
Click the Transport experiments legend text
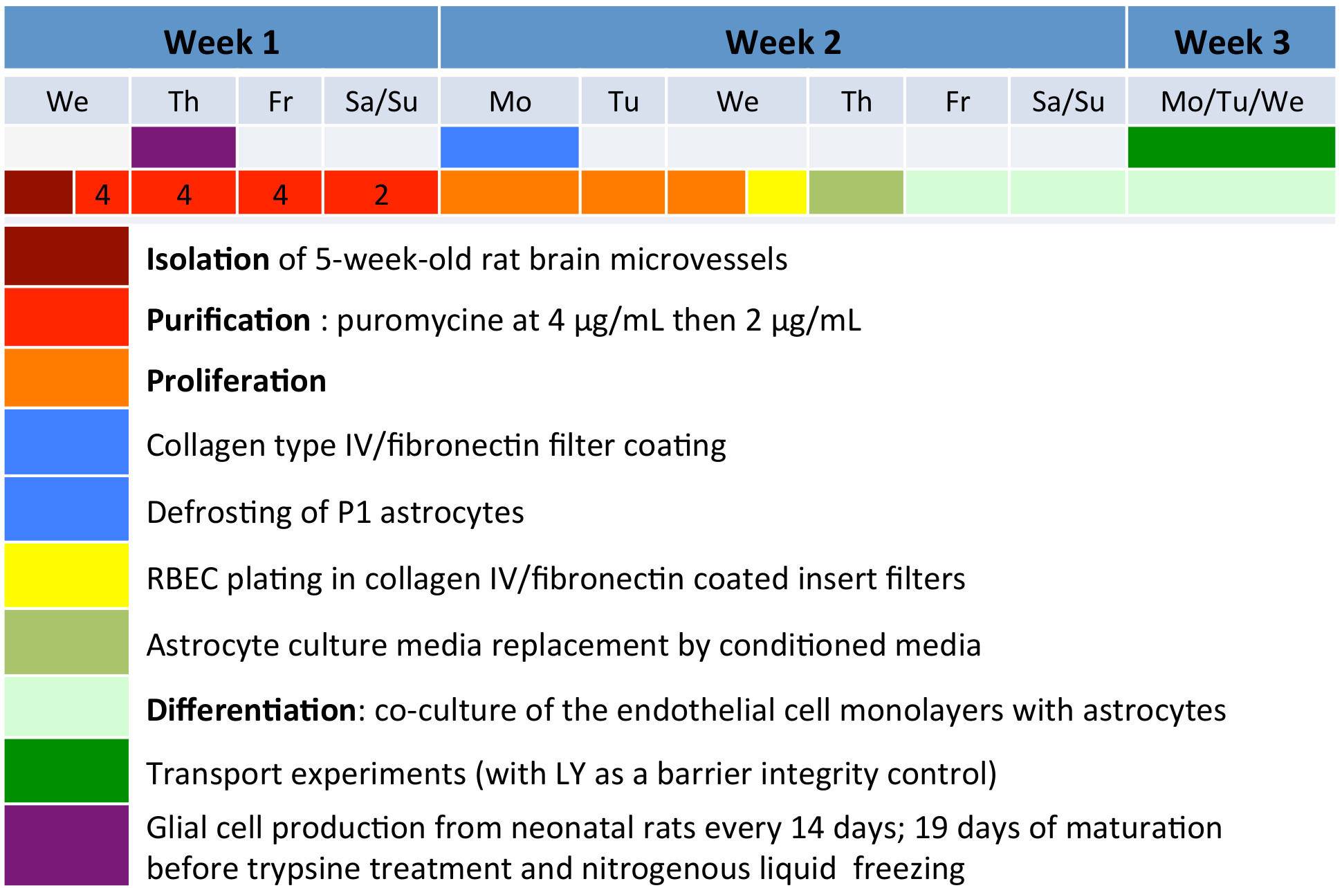click(571, 774)
